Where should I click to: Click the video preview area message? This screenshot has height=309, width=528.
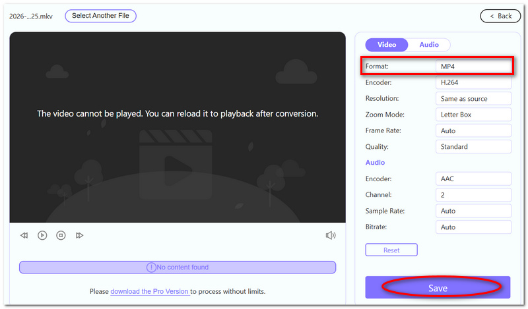[x=178, y=113]
